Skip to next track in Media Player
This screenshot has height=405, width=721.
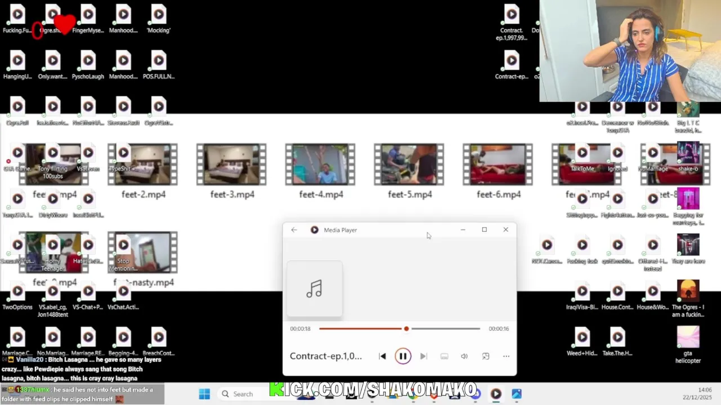424,356
